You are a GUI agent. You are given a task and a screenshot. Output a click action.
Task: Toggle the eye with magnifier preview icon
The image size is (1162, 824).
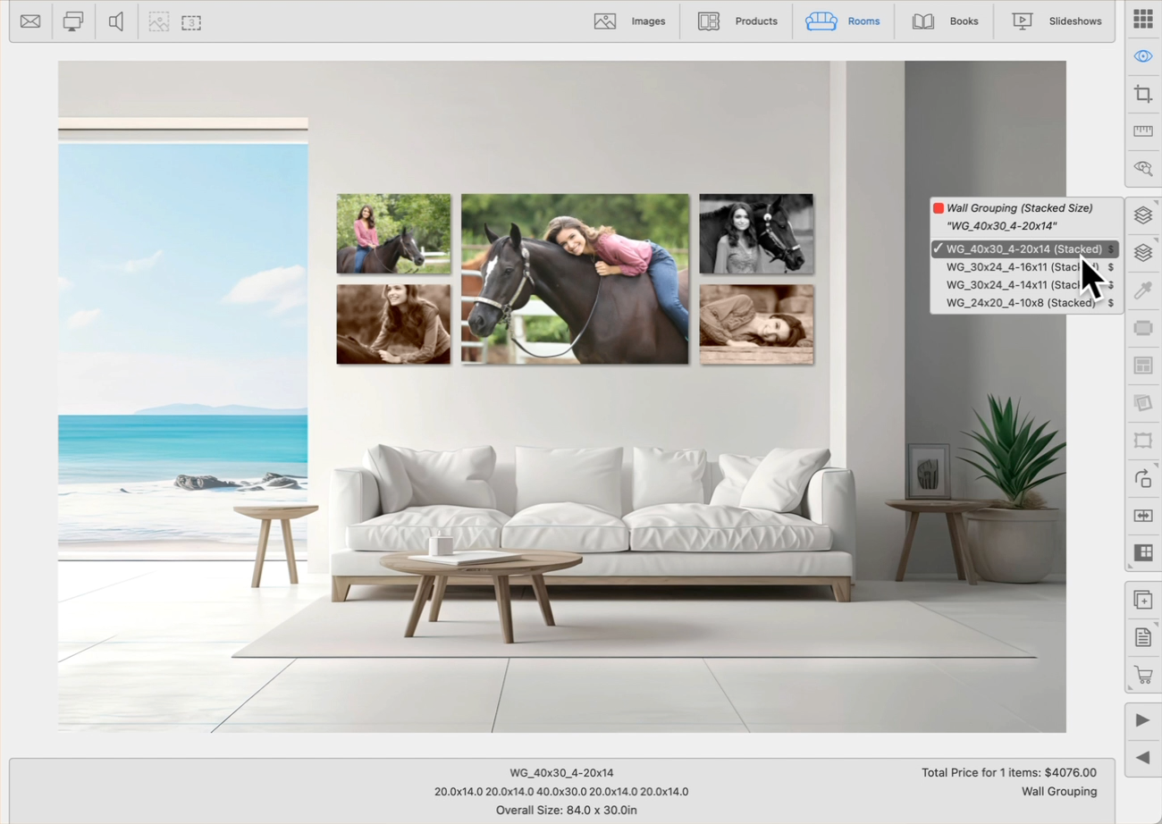tap(1142, 168)
